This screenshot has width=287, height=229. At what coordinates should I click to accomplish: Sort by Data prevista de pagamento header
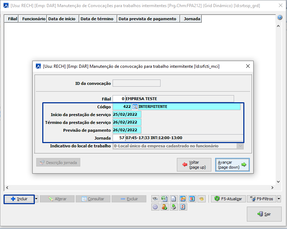pyautogui.click(x=148, y=19)
